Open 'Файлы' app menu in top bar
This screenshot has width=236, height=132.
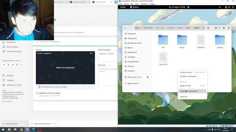[134, 7]
